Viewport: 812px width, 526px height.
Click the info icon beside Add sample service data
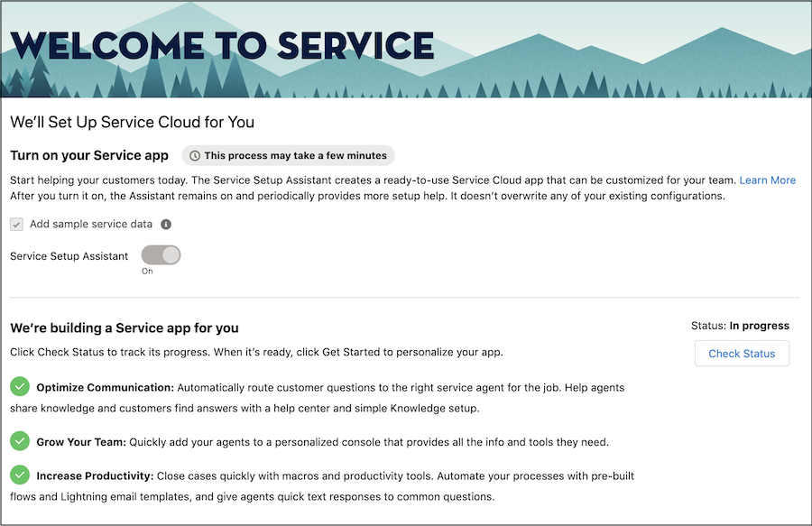166,224
